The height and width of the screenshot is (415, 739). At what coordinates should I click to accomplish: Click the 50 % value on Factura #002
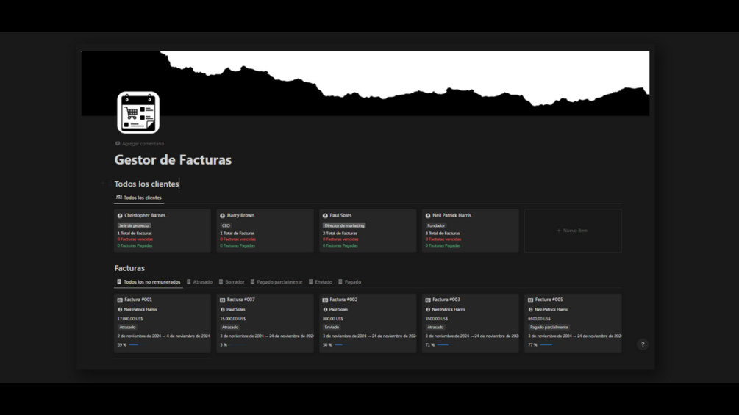(x=327, y=345)
